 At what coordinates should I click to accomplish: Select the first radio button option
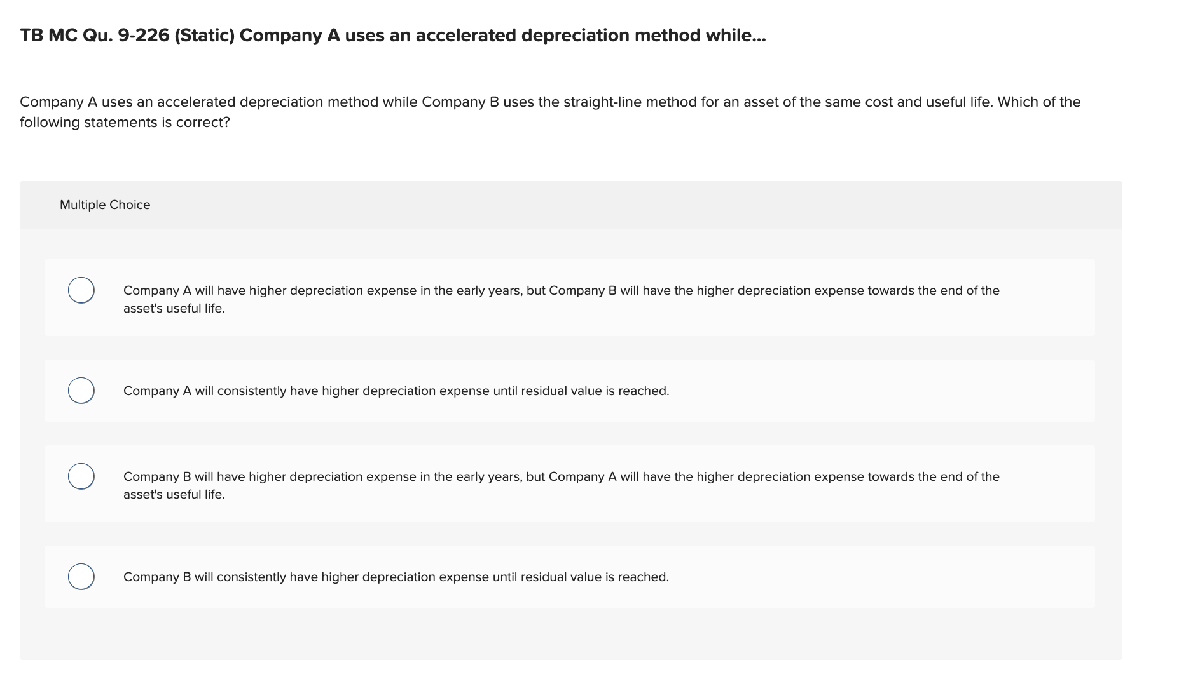coord(80,290)
